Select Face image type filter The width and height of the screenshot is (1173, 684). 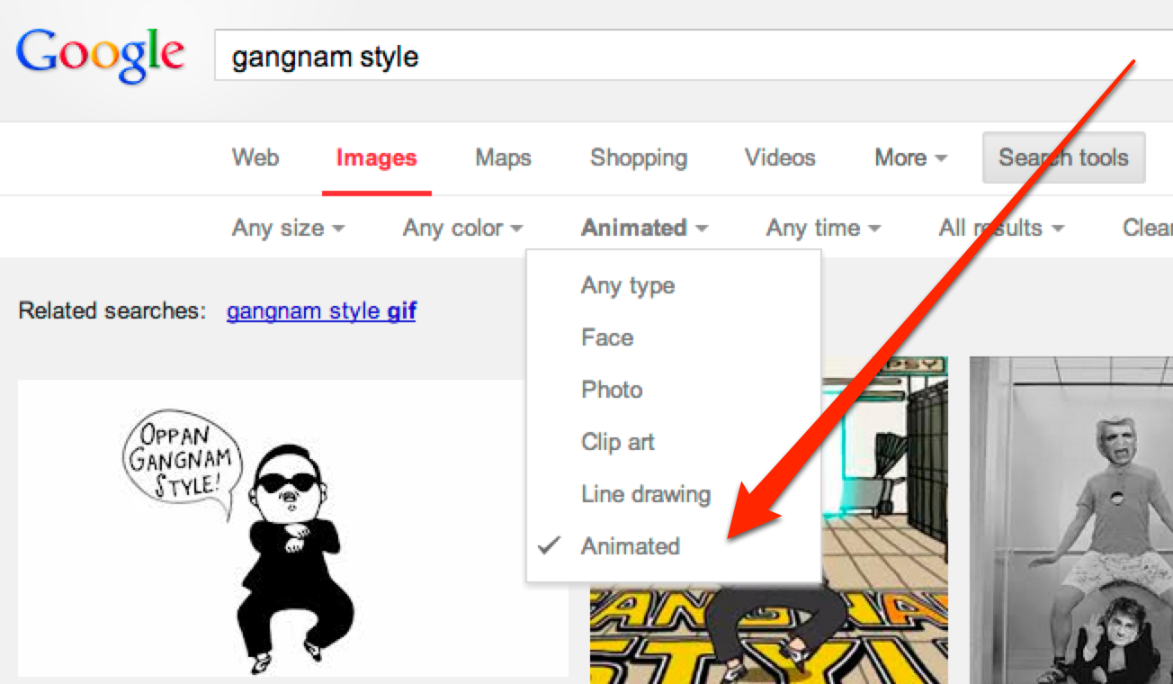point(607,337)
